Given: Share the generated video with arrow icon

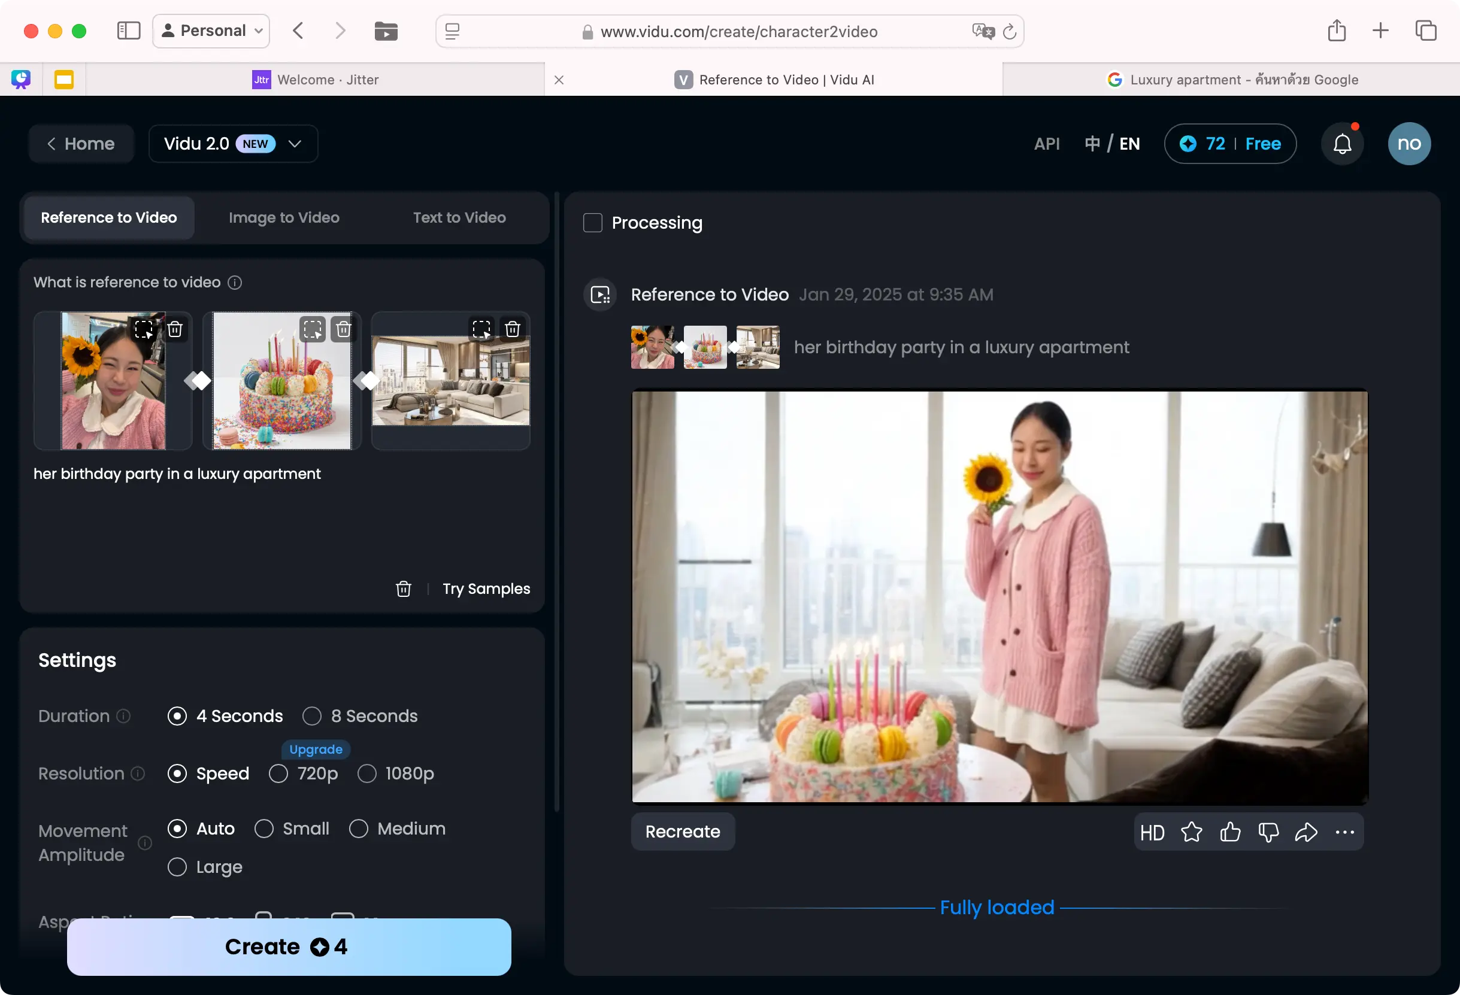Looking at the screenshot, I should [1306, 832].
